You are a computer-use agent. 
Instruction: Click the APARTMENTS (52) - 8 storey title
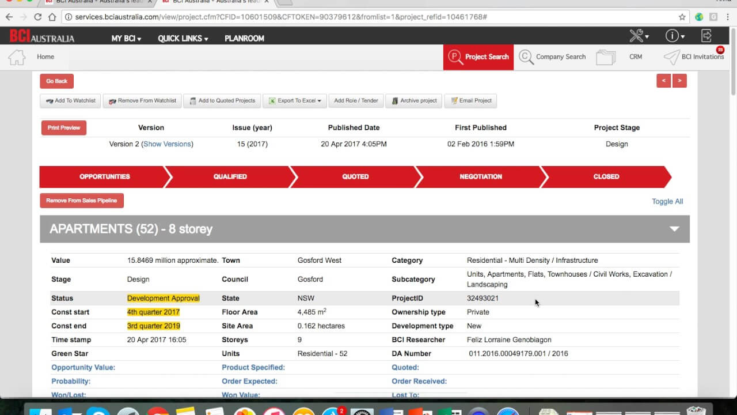click(131, 229)
